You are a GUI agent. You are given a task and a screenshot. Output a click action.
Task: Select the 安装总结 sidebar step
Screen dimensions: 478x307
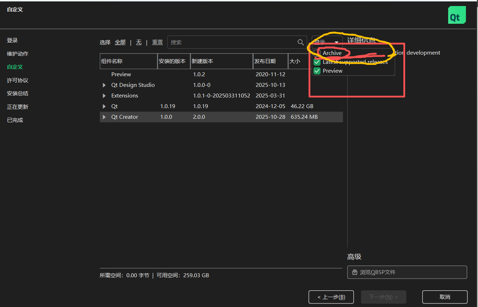tap(18, 94)
